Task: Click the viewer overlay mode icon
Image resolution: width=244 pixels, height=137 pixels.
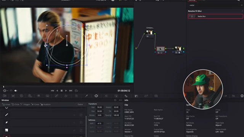Action: [x=5, y=91]
